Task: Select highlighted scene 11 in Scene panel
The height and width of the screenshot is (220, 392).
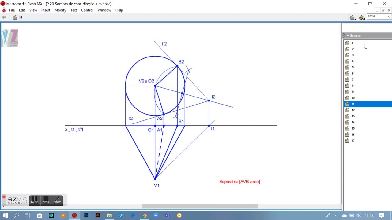Action: (x=367, y=104)
